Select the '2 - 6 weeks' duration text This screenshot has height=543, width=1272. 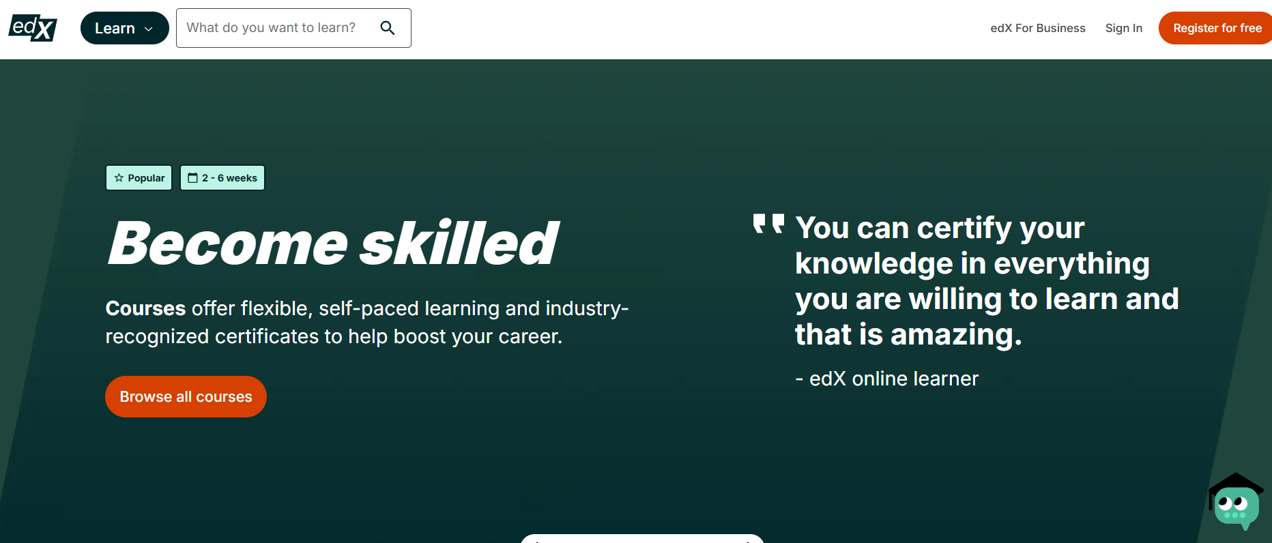pos(229,178)
